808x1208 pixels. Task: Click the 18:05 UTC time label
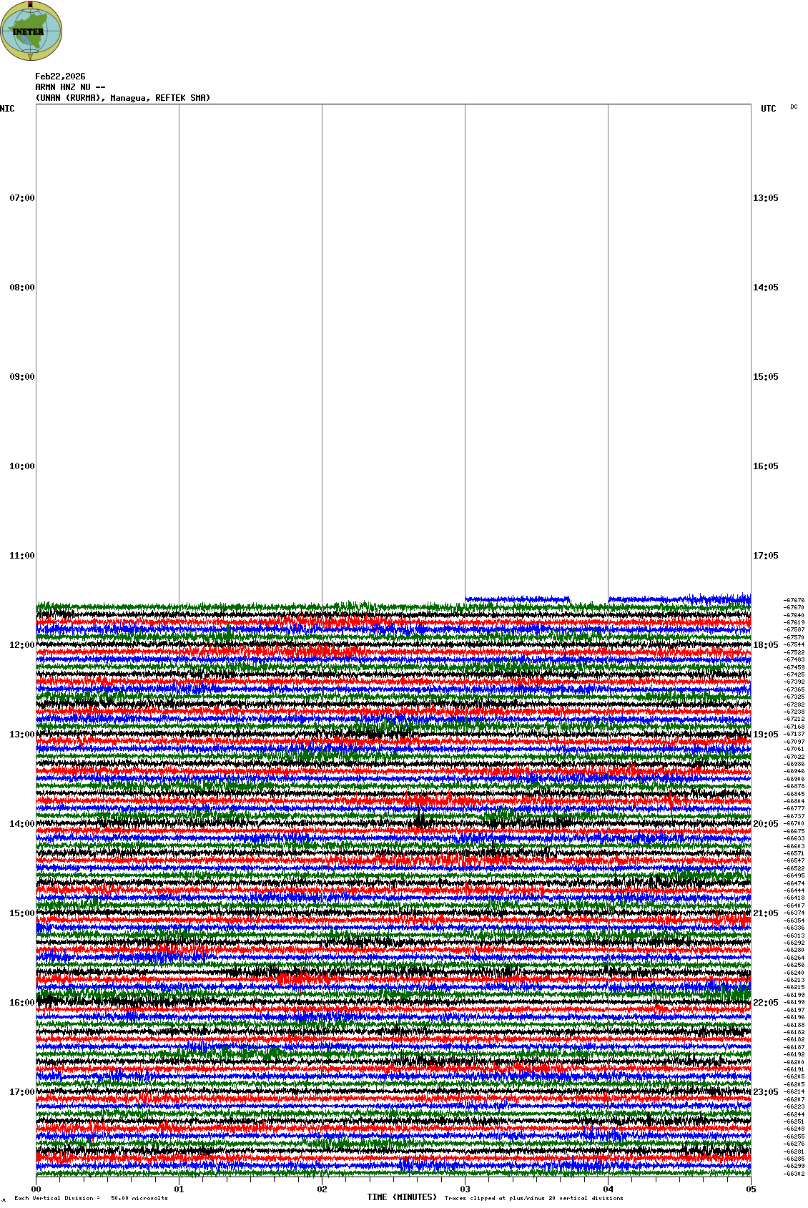coord(765,645)
